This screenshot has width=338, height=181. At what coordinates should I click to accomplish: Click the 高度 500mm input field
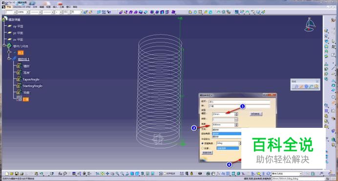pos(223,125)
